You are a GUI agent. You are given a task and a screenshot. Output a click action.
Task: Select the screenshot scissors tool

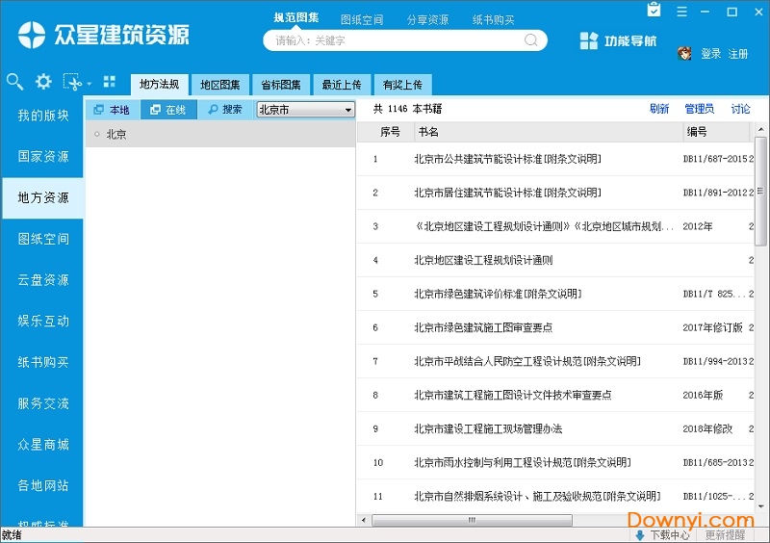coord(72,82)
